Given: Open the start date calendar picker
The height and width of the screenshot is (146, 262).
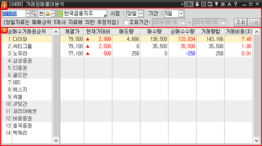Looking at the screenshot, I should [183, 23].
